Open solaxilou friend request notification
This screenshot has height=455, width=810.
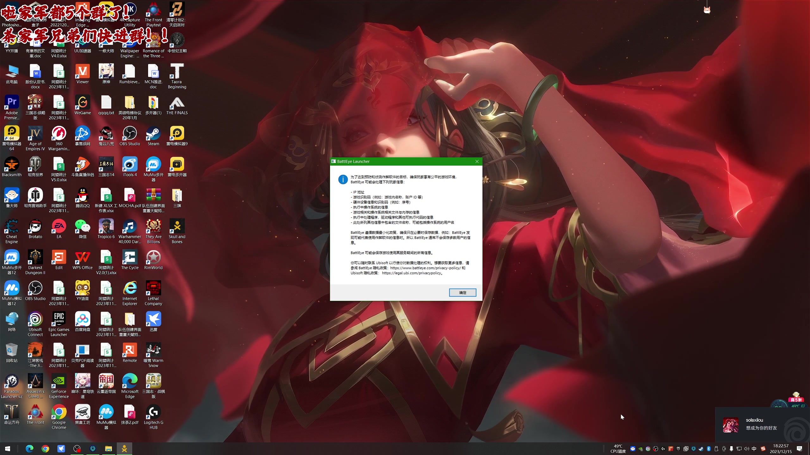pyautogui.click(x=762, y=424)
